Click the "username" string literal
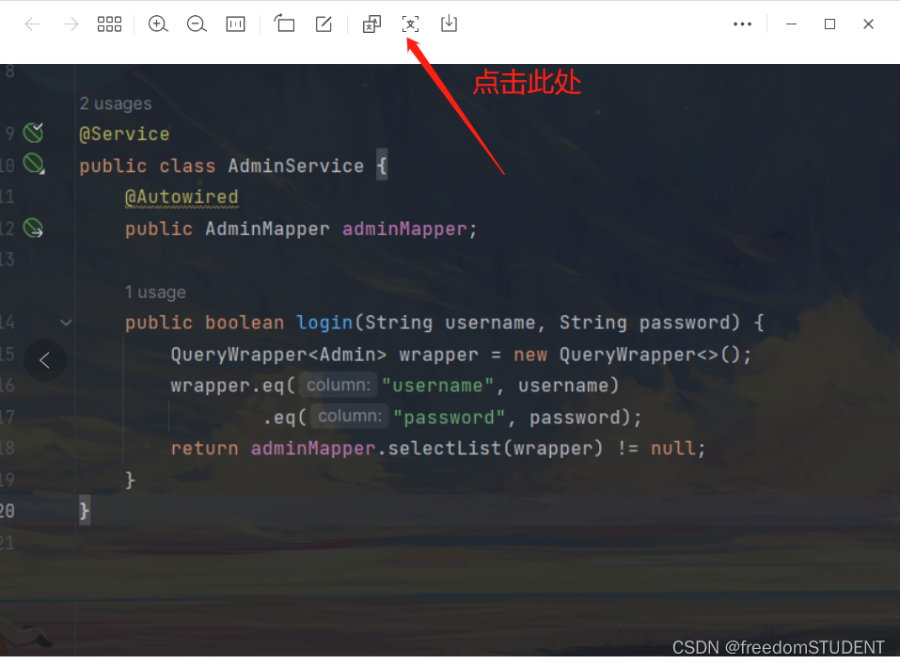 437,386
